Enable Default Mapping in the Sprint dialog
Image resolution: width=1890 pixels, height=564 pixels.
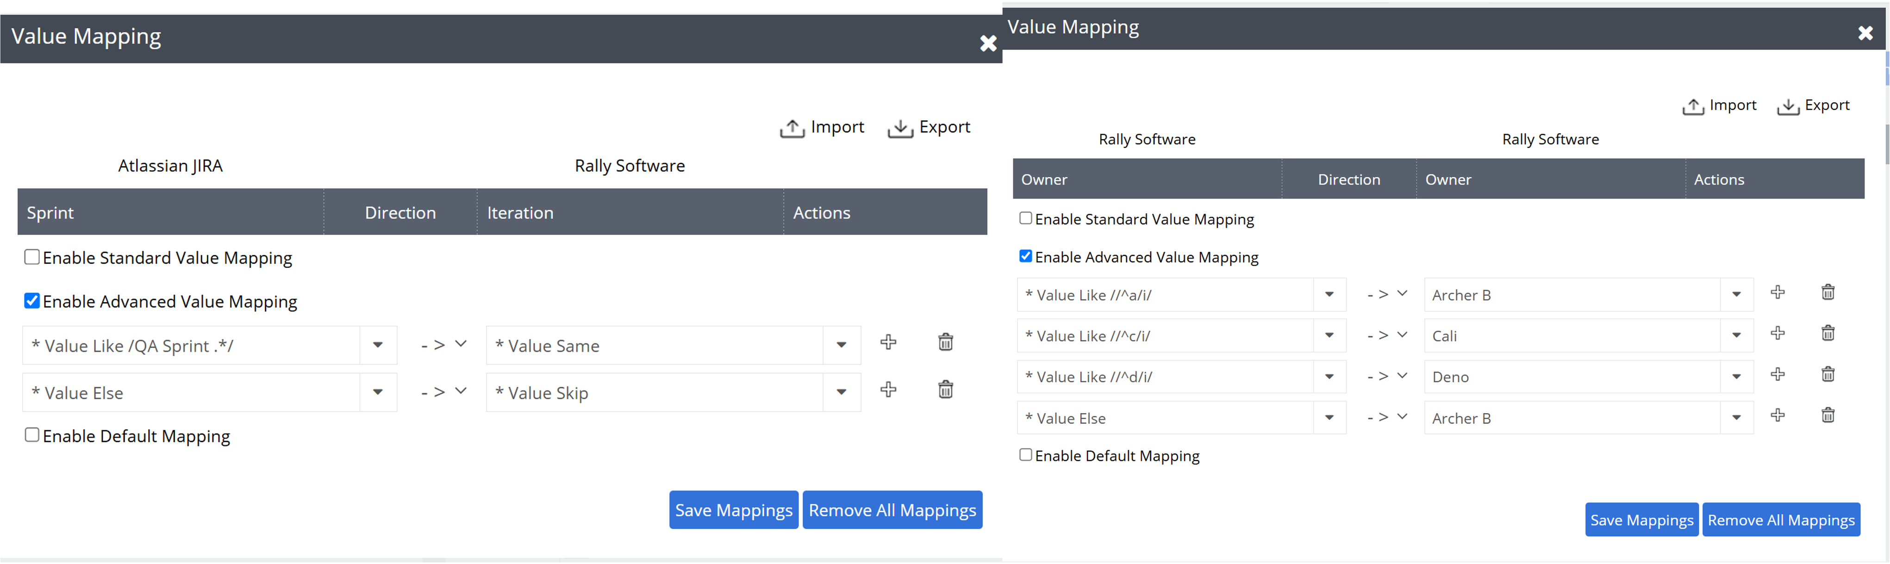click(32, 435)
